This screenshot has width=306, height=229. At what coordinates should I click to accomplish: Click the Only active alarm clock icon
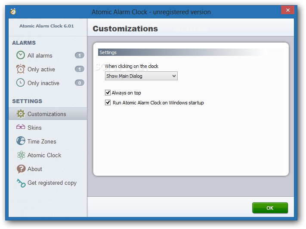pos(21,69)
